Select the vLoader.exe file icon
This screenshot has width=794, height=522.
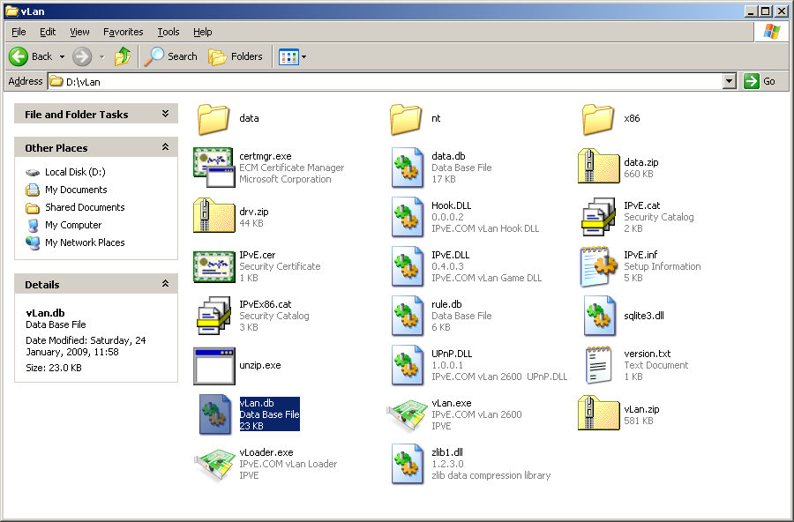click(213, 464)
